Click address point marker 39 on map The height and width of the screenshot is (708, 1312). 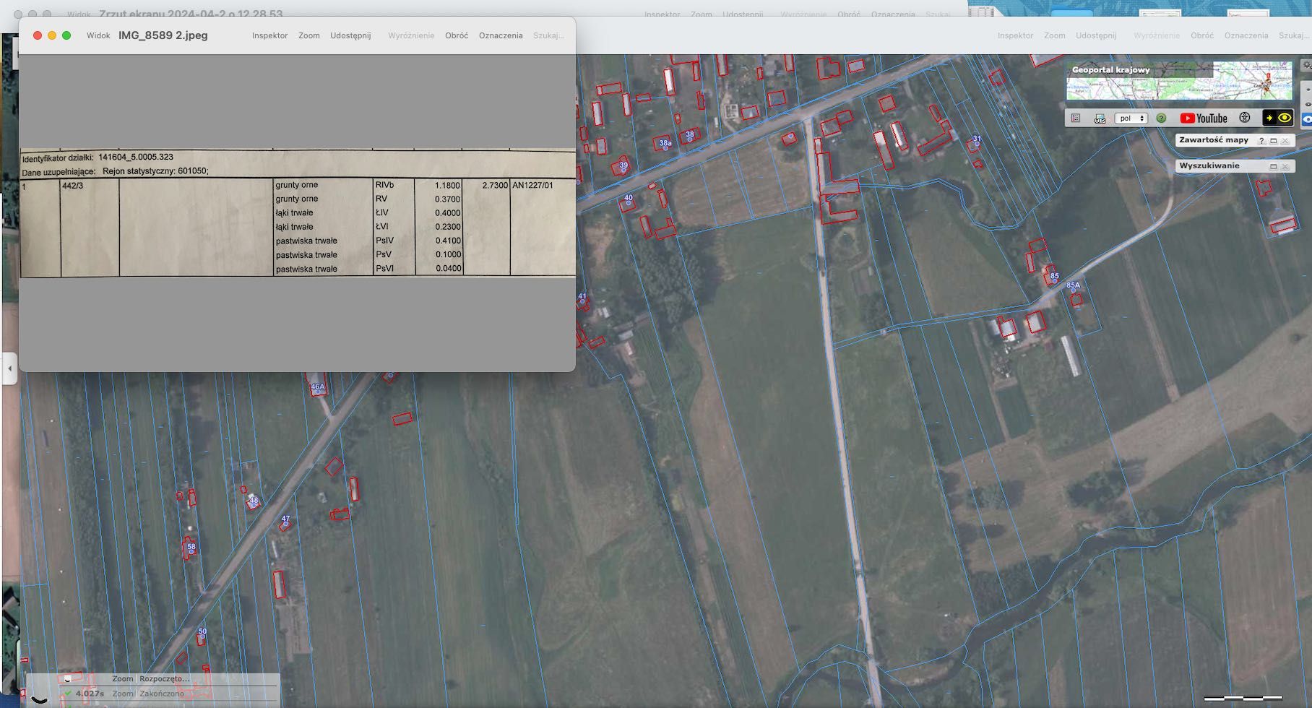[623, 166]
